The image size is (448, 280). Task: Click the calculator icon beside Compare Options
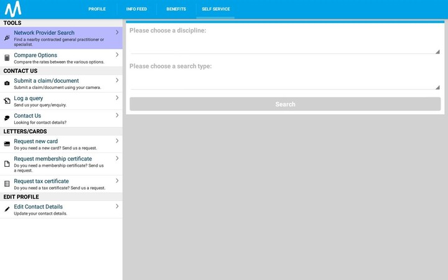[7, 58]
